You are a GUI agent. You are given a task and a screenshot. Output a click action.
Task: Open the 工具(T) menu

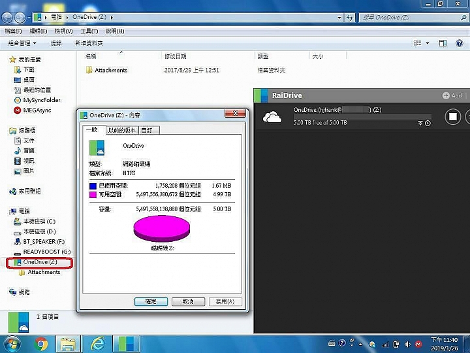coord(89,31)
